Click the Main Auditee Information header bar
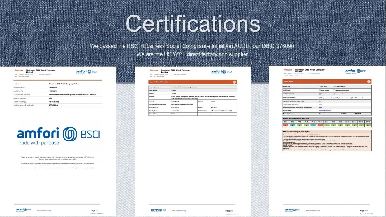Viewport: 386px width, 217px height. click(x=193, y=82)
